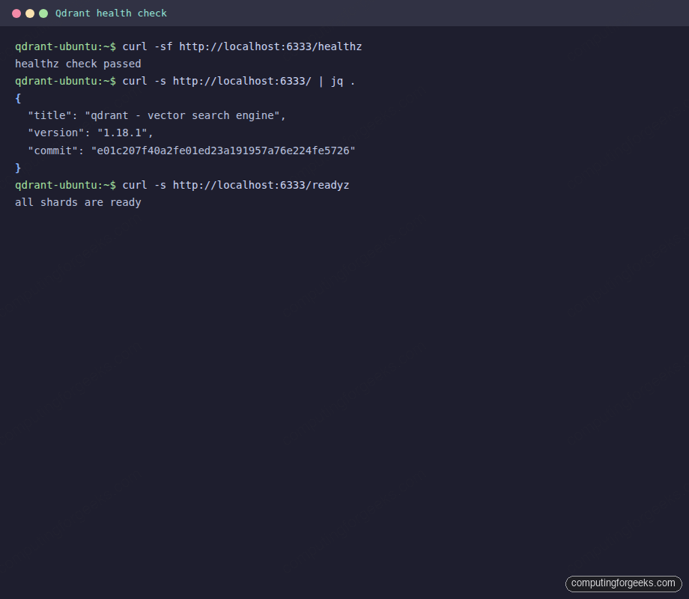689x599 pixels.
Task: Click the yellow minimize window dot
Action: (30, 13)
